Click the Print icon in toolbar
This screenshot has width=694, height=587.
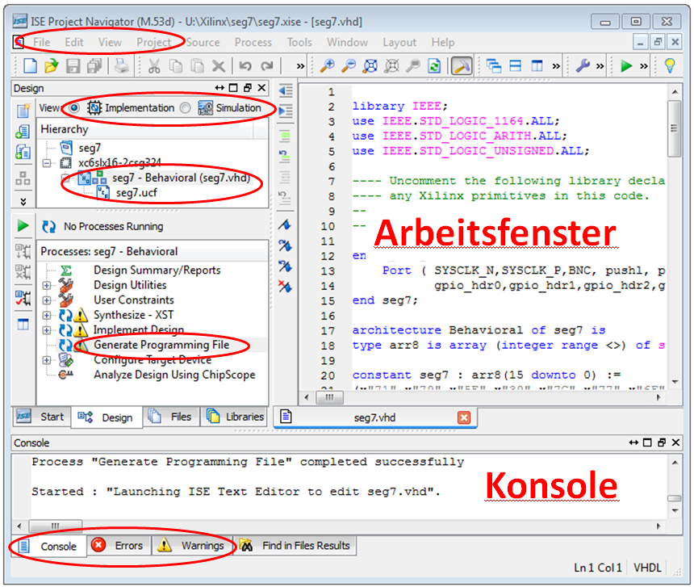[121, 66]
